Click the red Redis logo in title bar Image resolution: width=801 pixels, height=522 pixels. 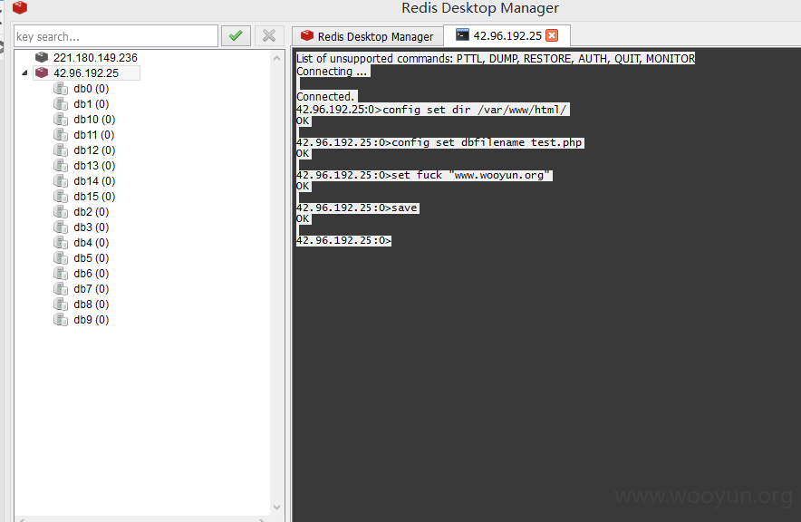(20, 7)
